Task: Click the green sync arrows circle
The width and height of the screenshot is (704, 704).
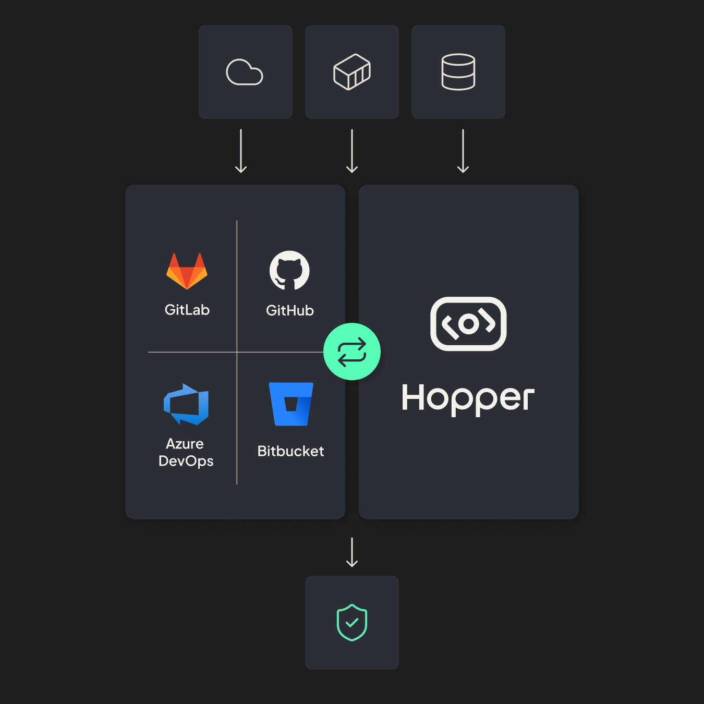Action: [x=352, y=352]
